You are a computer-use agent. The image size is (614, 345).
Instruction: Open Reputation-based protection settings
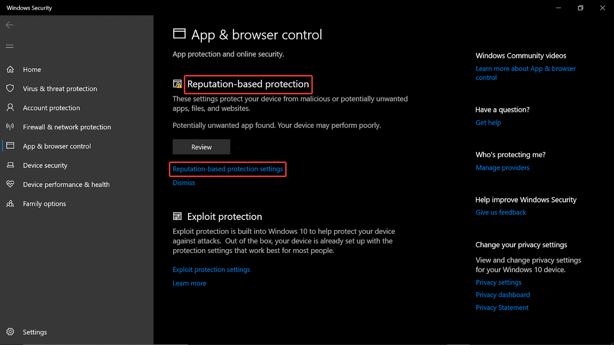pyautogui.click(x=228, y=169)
